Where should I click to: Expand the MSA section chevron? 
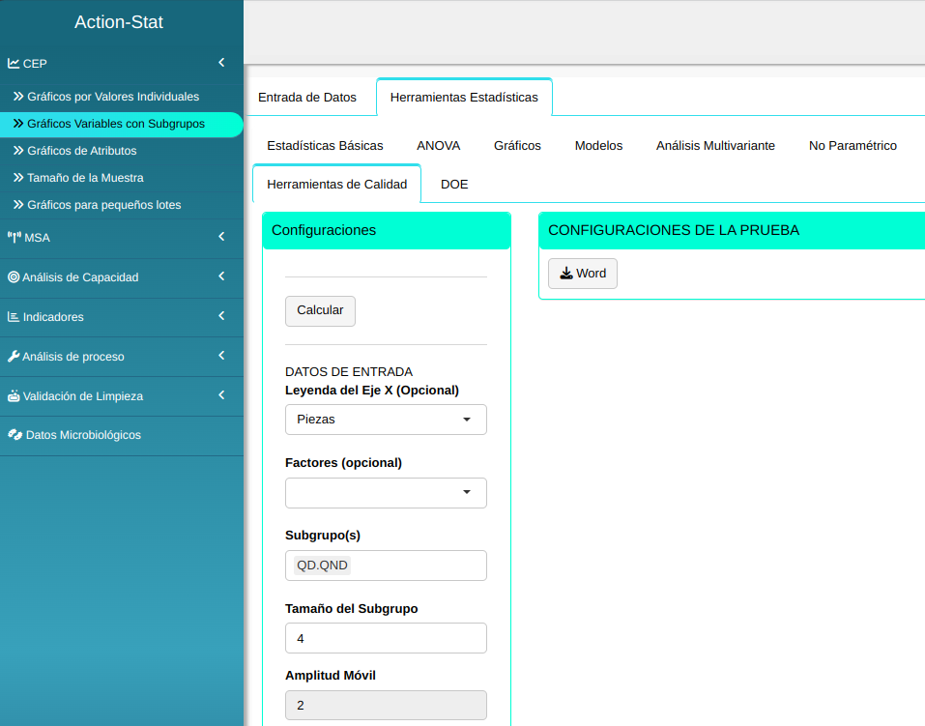[221, 237]
